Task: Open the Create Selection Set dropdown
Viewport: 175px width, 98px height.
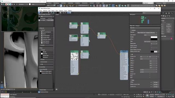Action: pyautogui.click(x=83, y=5)
